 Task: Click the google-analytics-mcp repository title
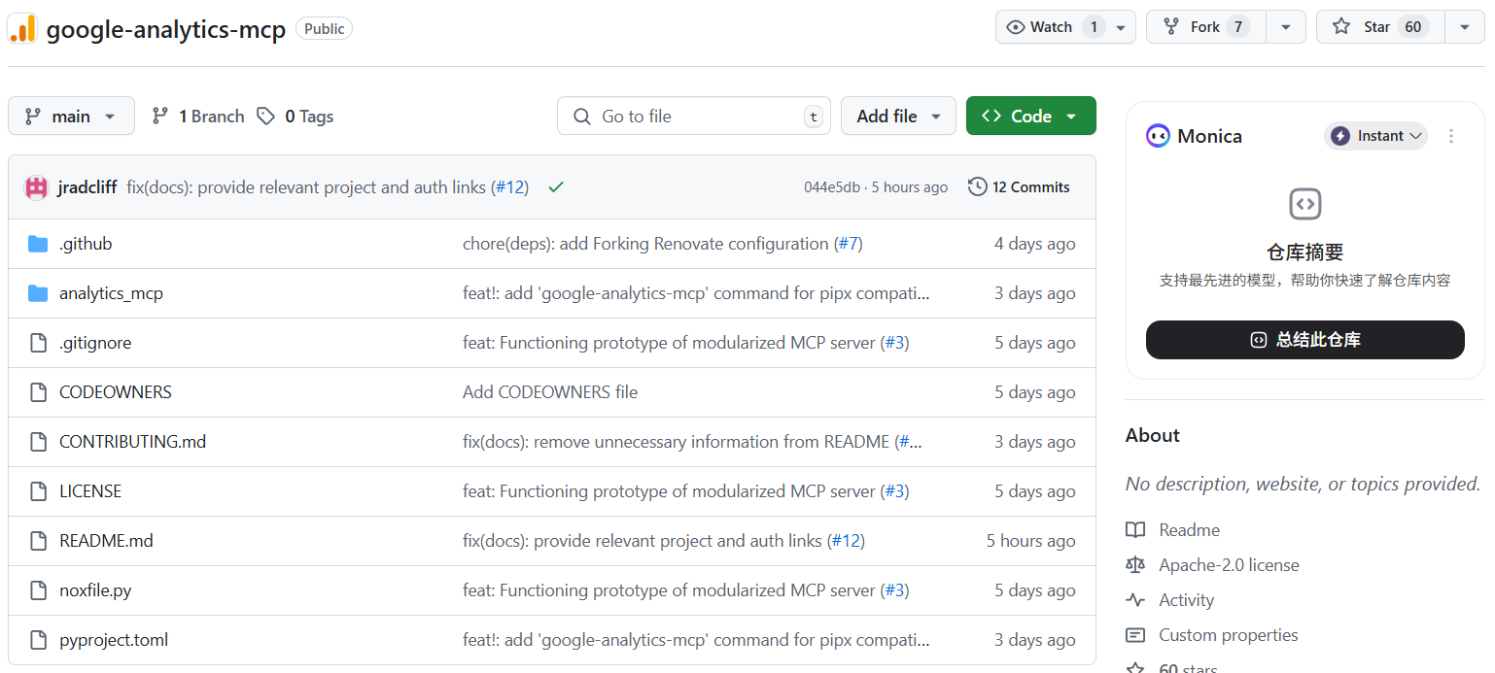click(x=166, y=29)
